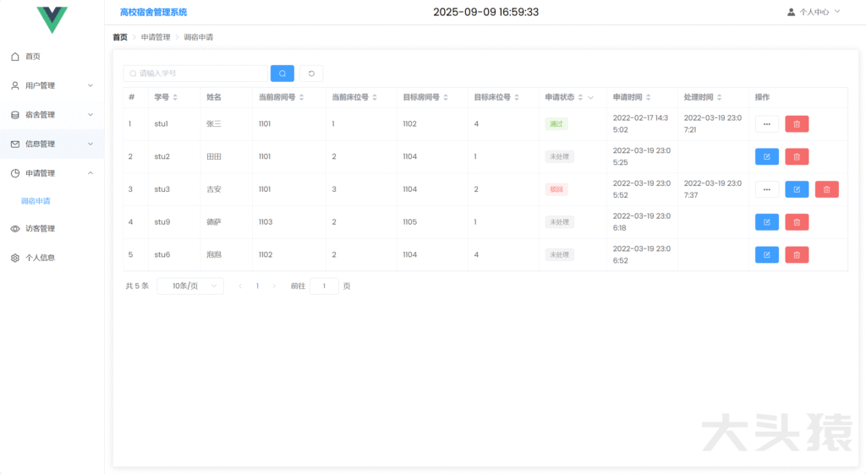Click the 用户管理 menu label
The image size is (866, 474).
tap(40, 85)
